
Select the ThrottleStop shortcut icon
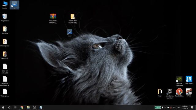[x=179, y=93]
